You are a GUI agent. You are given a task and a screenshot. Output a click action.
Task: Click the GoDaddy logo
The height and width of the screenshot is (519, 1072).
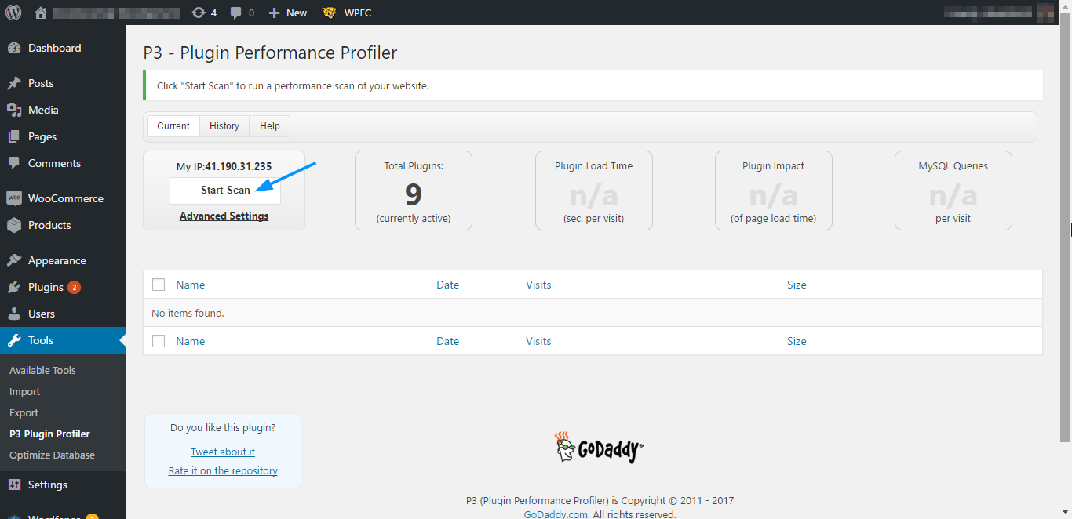599,447
